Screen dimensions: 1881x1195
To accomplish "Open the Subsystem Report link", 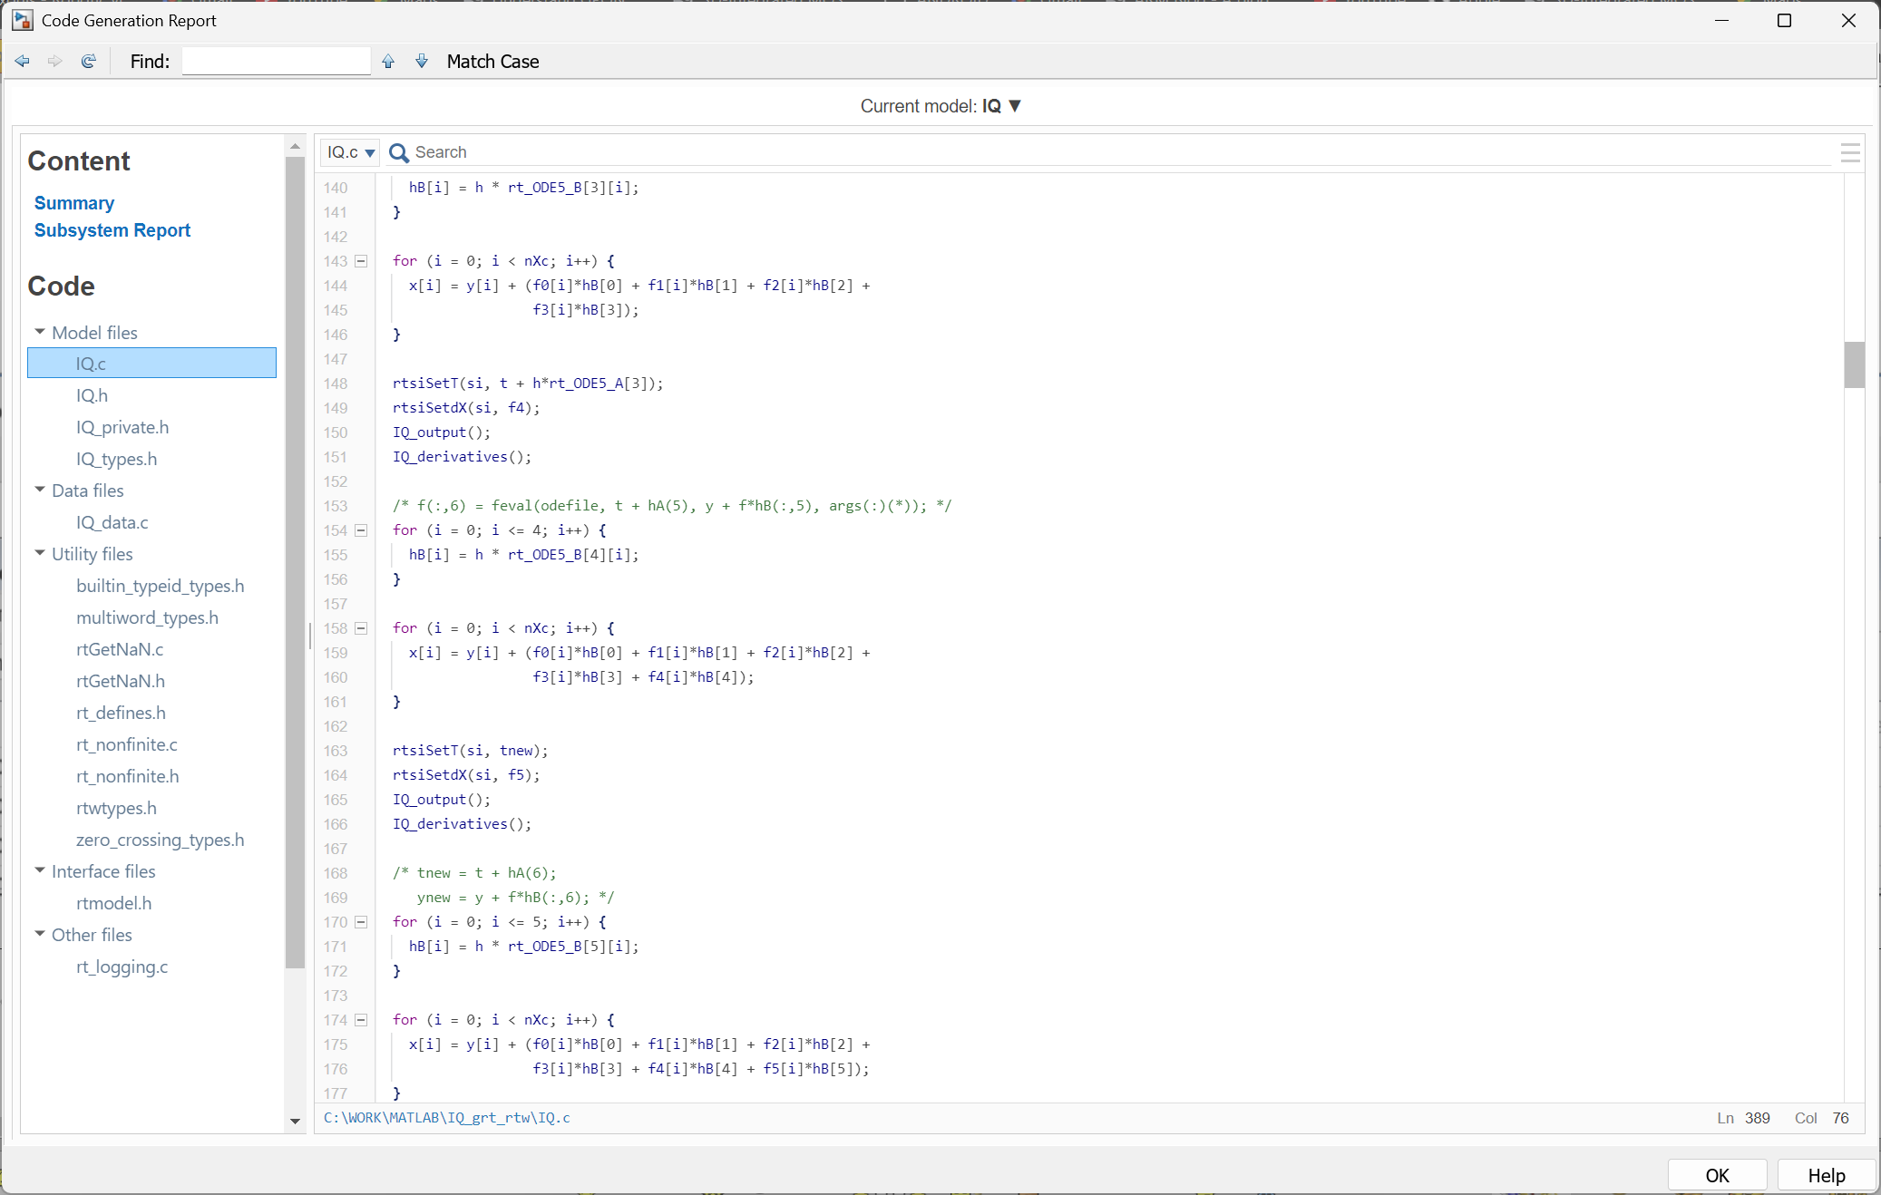I will 112,230.
